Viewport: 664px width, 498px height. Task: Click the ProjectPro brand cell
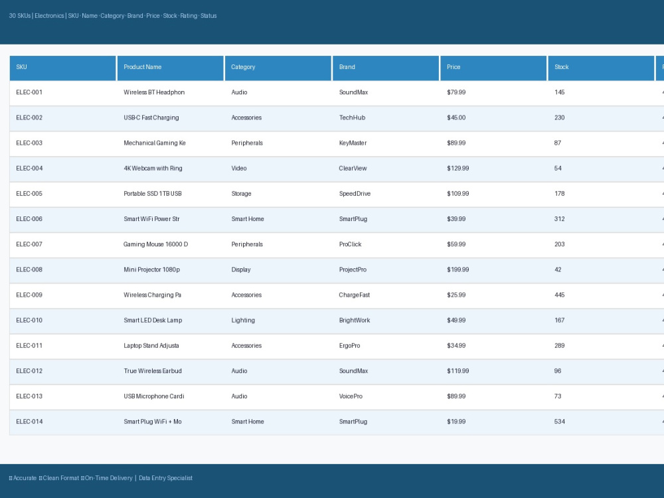click(x=386, y=271)
